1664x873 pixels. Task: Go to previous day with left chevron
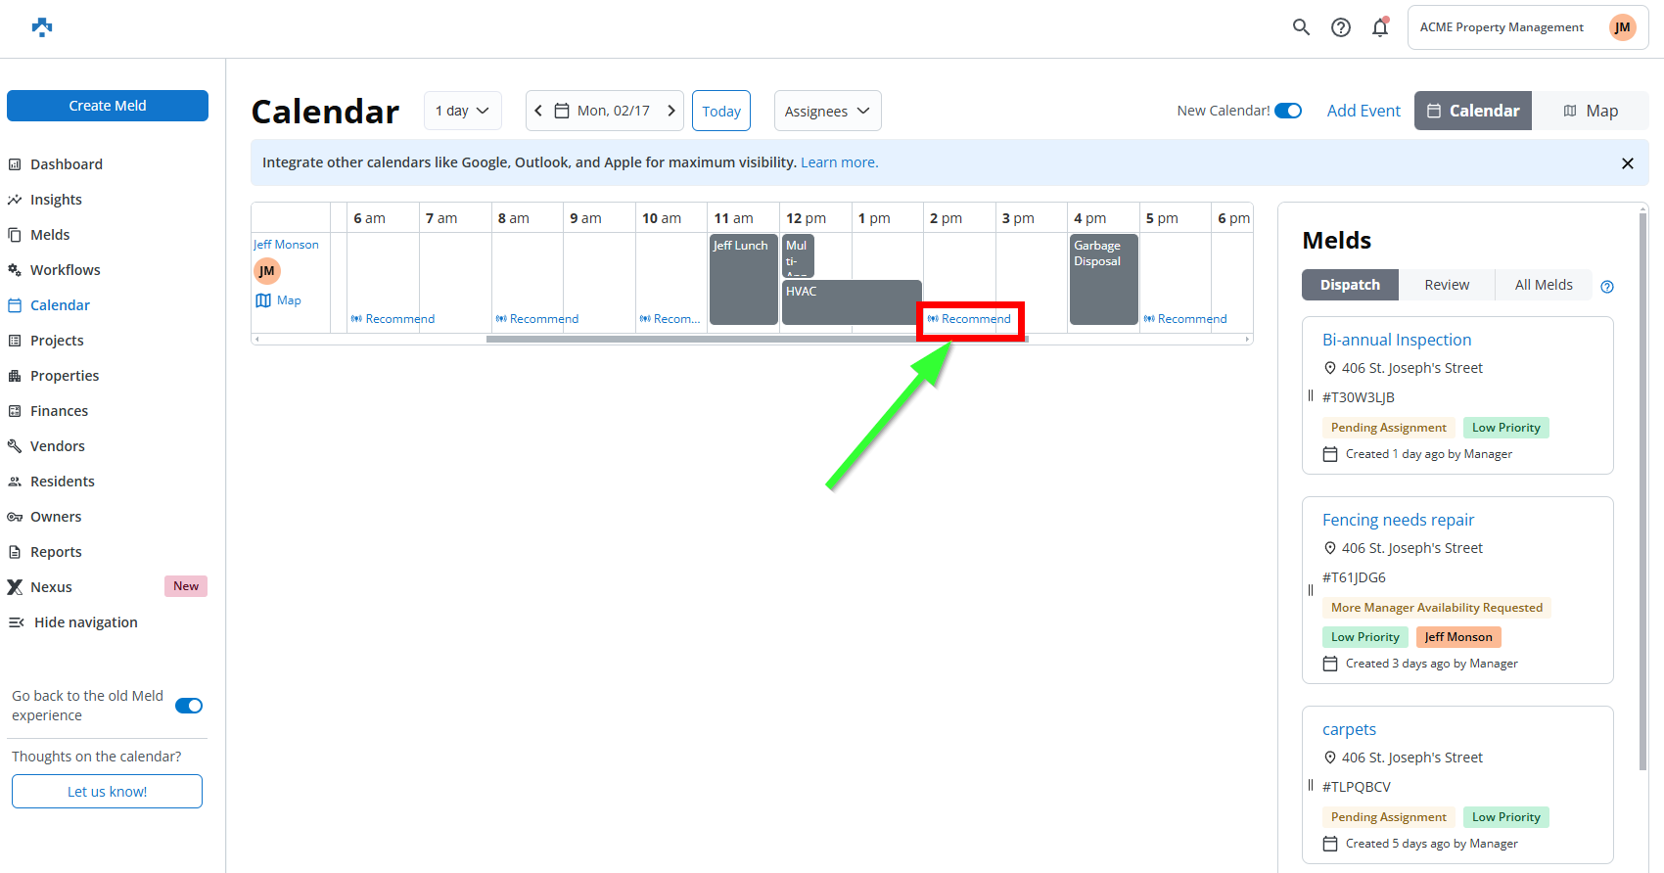pyautogui.click(x=538, y=111)
